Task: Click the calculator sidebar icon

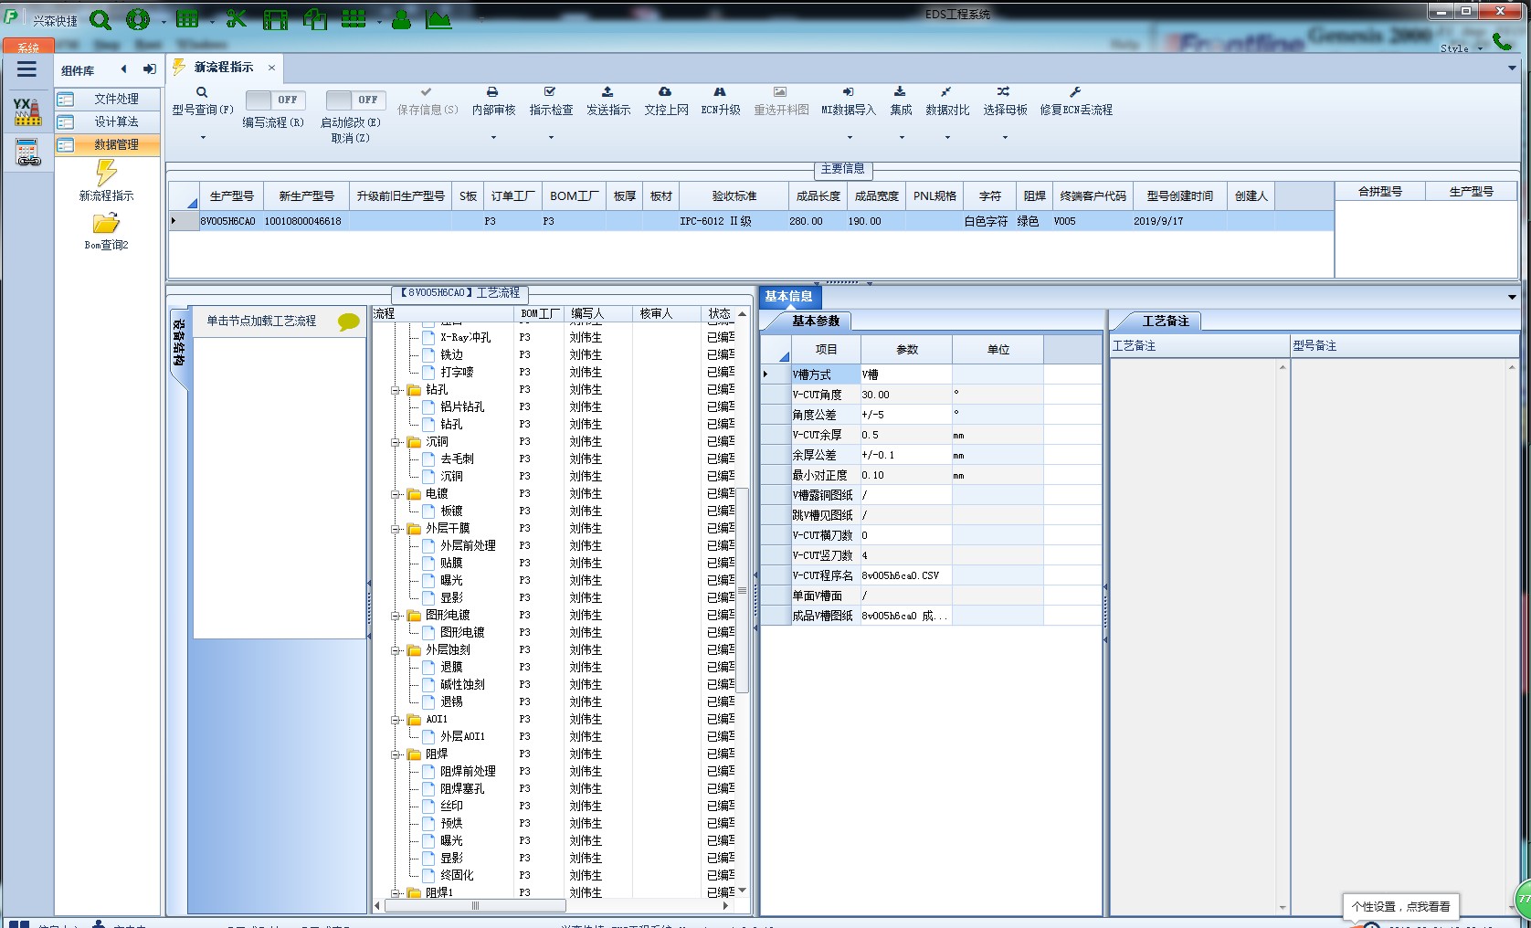Action: pyautogui.click(x=27, y=153)
